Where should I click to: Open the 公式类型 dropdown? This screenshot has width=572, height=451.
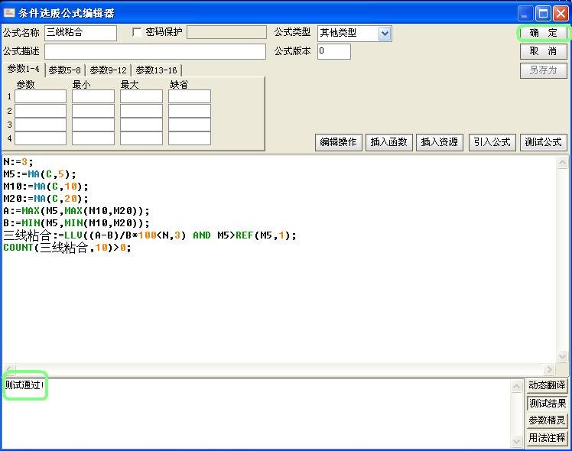(x=385, y=33)
